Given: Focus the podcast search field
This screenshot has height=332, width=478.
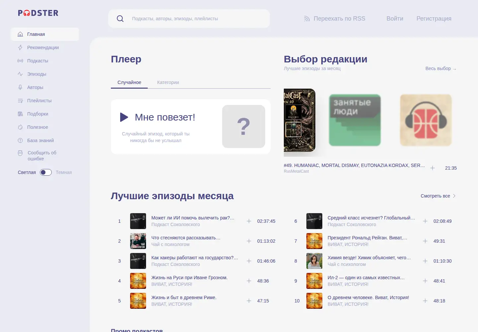Looking at the screenshot, I should pyautogui.click(x=189, y=19).
